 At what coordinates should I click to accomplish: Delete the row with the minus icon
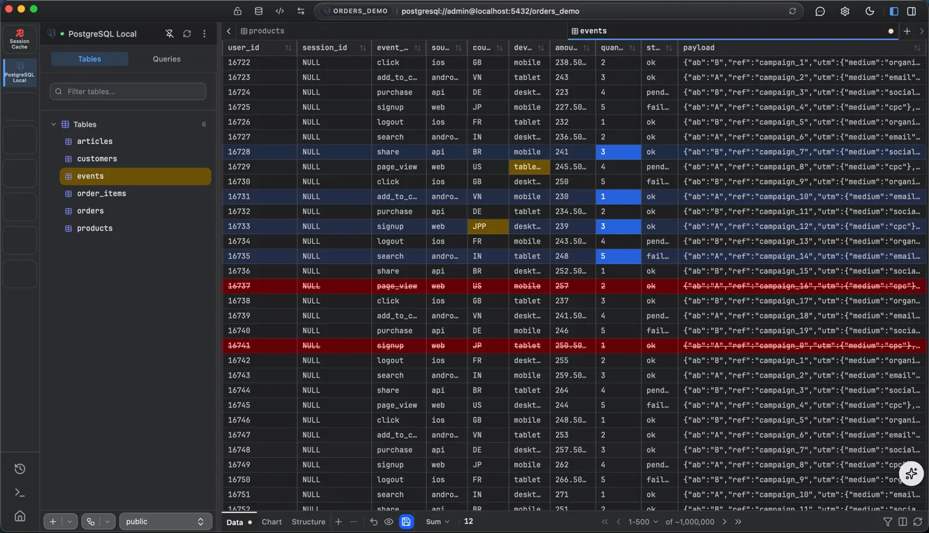pos(353,522)
